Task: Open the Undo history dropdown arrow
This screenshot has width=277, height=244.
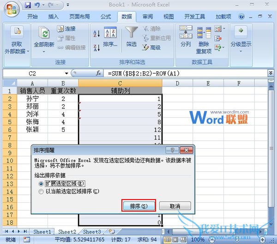Action: (43, 5)
